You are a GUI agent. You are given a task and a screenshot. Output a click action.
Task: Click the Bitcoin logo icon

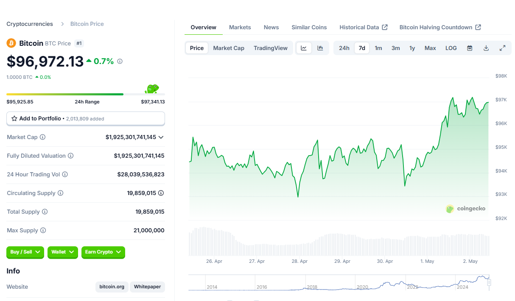point(11,43)
